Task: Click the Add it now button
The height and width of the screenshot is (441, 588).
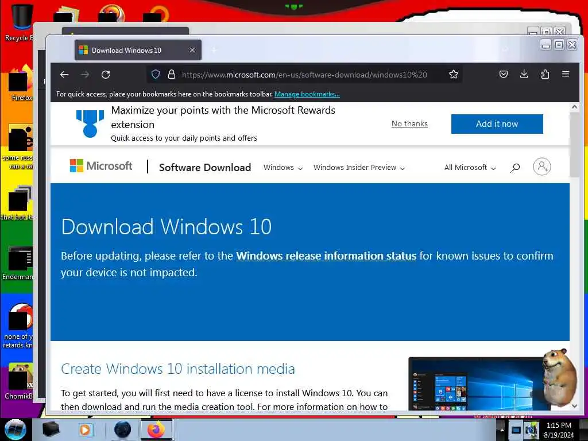Action: click(497, 124)
